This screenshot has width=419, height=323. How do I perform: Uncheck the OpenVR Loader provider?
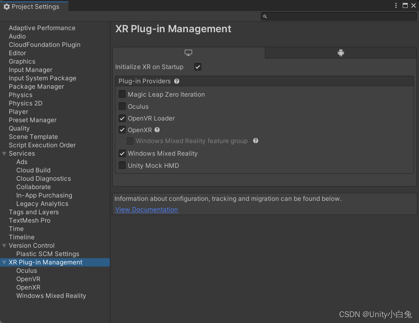pyautogui.click(x=122, y=118)
